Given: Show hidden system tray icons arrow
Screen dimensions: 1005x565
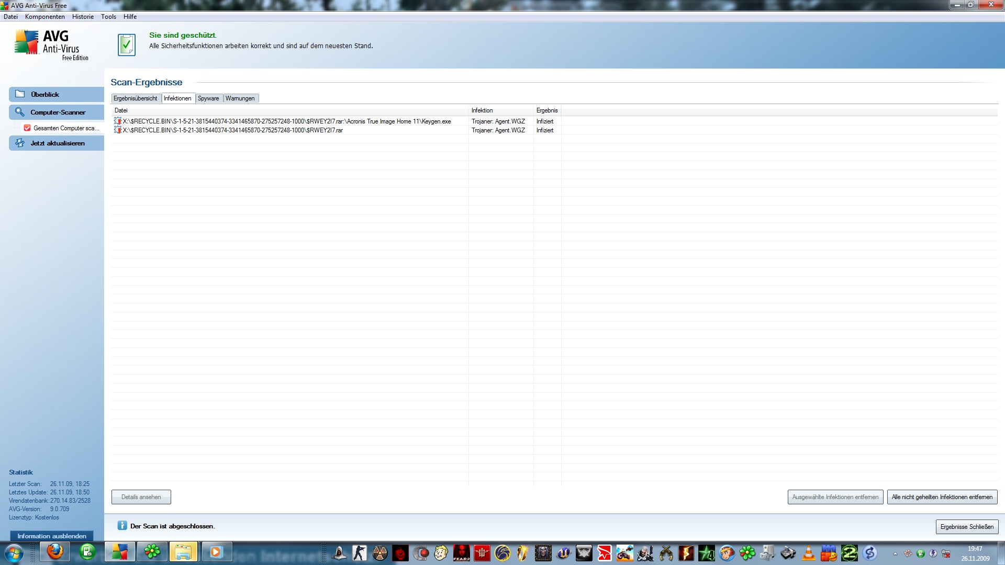Looking at the screenshot, I should click(x=895, y=553).
